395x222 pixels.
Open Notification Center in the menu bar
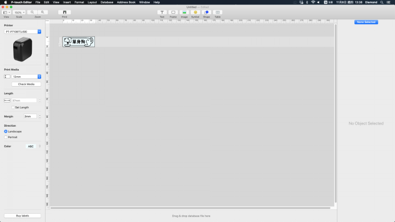click(x=388, y=2)
